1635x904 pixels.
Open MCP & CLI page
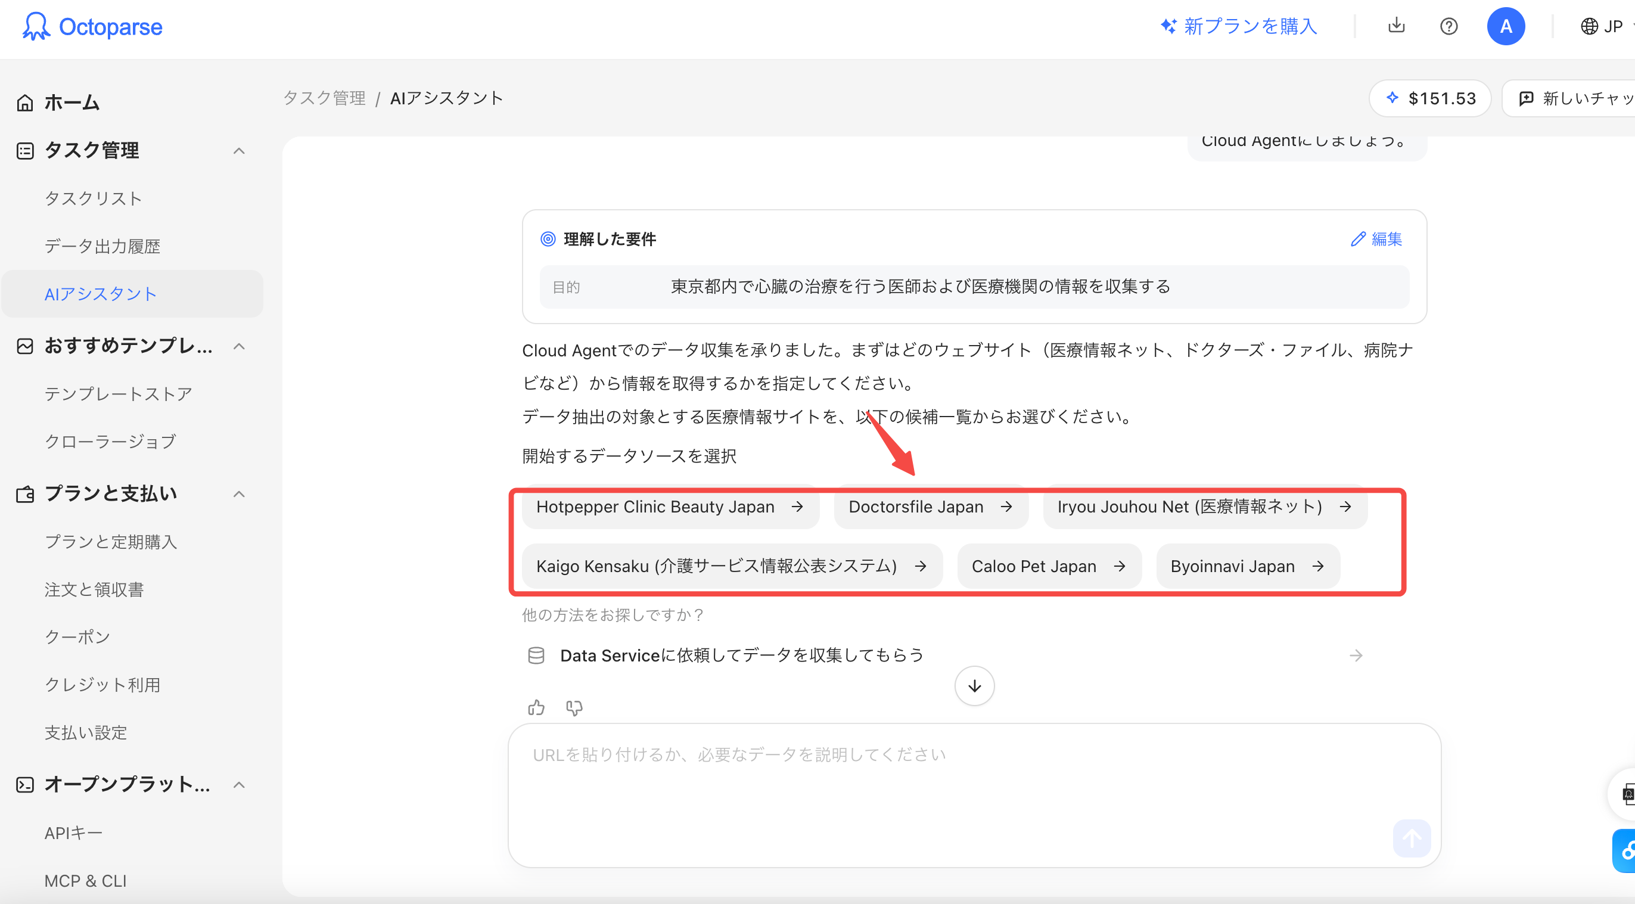(86, 881)
